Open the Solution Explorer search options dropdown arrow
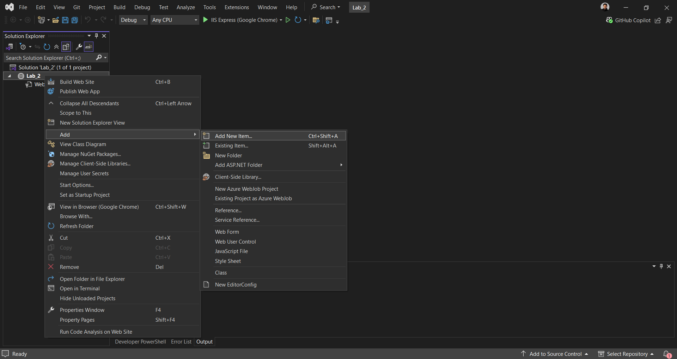 point(105,58)
